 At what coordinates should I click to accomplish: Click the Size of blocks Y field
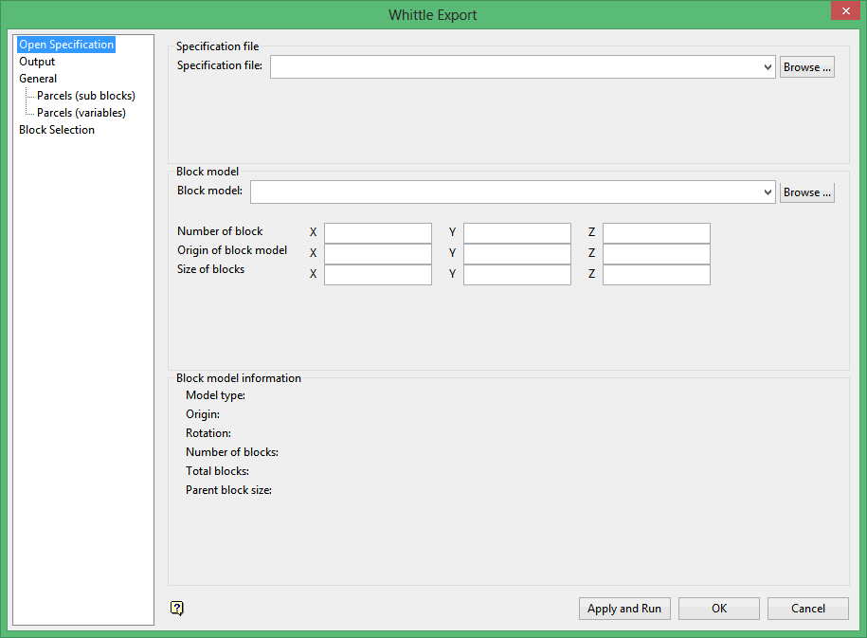(x=517, y=275)
